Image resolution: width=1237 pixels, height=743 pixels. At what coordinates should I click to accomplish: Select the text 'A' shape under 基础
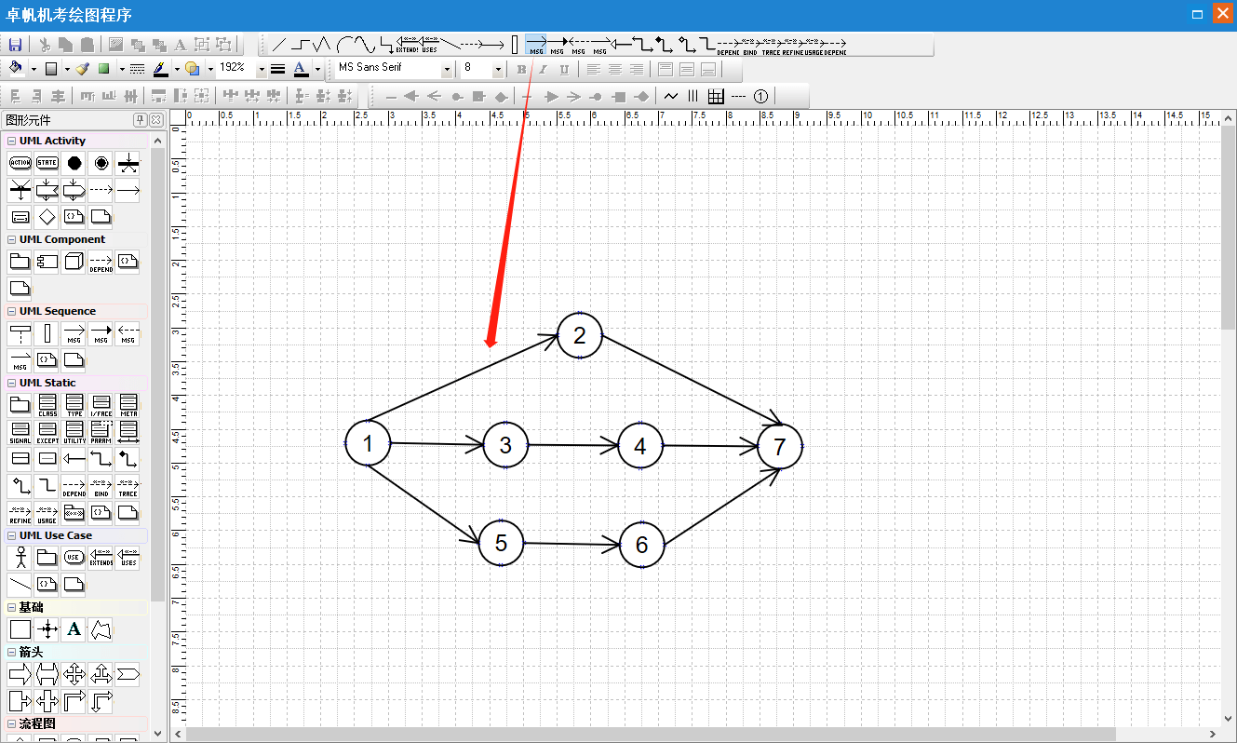(x=74, y=629)
